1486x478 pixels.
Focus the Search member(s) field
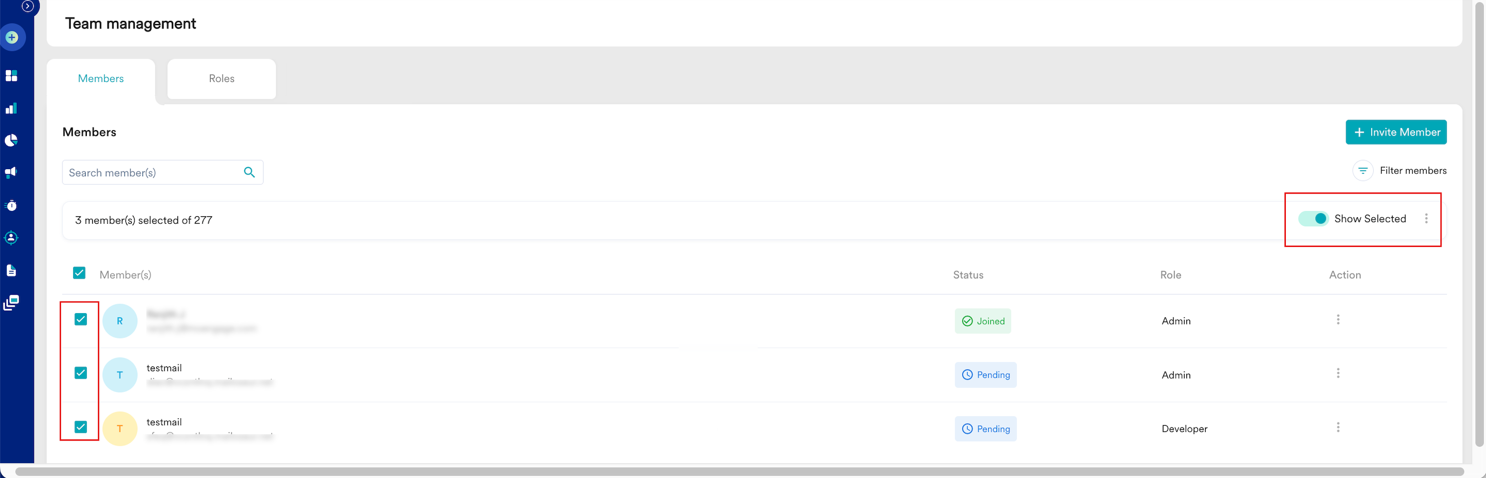pos(163,172)
